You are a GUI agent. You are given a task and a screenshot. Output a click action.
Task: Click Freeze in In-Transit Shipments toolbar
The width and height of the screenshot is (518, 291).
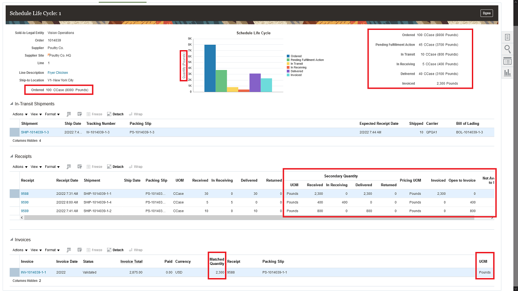tap(94, 114)
